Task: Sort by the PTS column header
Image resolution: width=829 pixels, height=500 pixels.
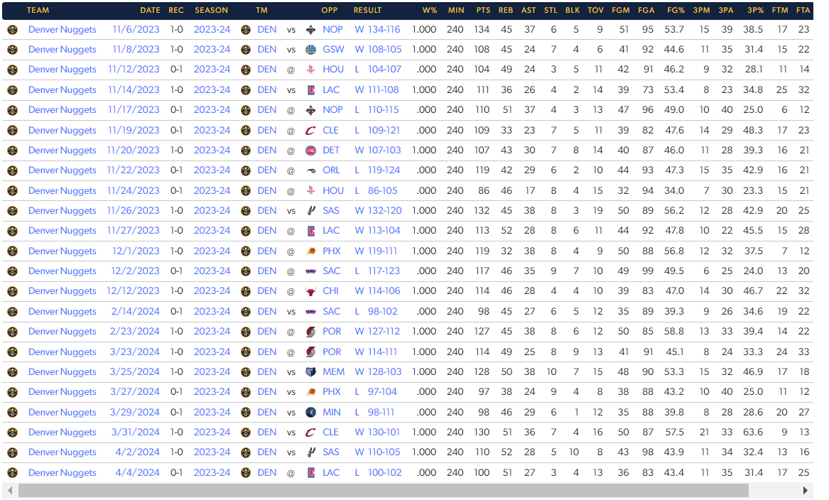Action: (x=483, y=10)
